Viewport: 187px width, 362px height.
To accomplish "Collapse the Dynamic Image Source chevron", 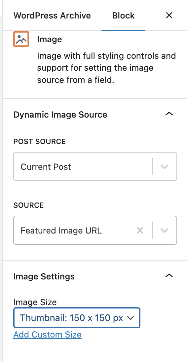I will click(169, 114).
